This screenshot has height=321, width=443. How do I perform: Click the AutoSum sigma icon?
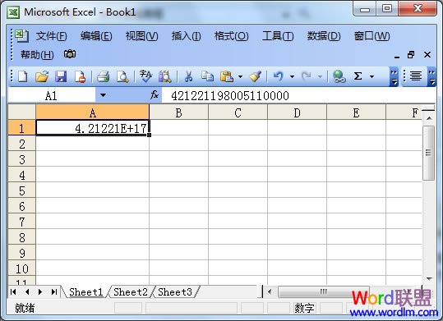tap(358, 76)
